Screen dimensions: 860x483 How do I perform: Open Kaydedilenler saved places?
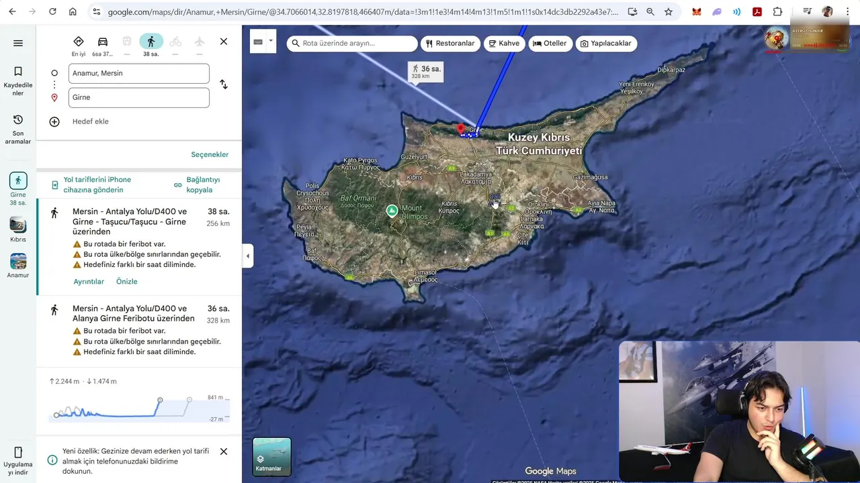(18, 81)
